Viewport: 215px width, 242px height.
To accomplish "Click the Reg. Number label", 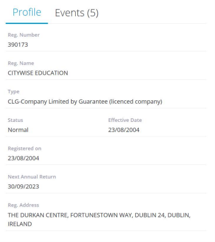I will 23,35.
